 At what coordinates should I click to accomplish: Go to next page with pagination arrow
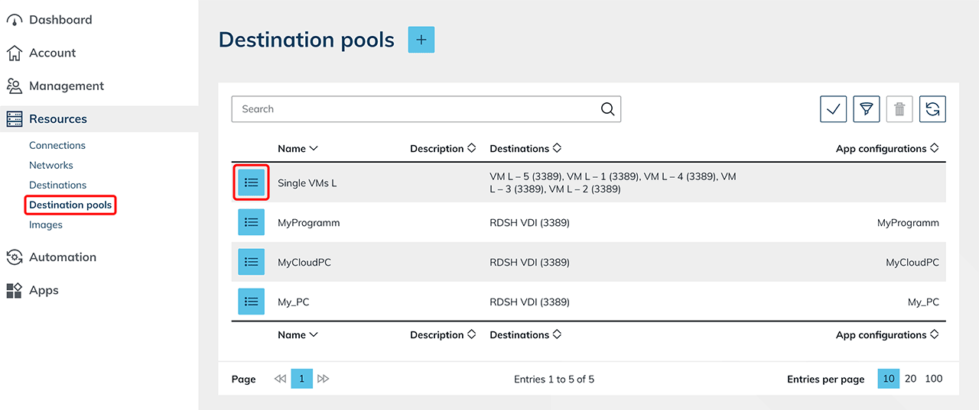[323, 379]
